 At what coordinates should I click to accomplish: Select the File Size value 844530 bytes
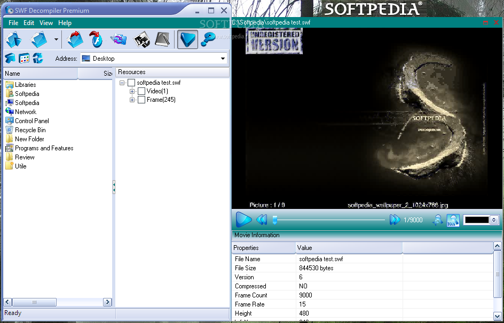(x=316, y=268)
